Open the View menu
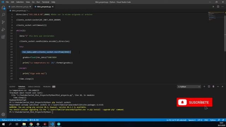 pos(28,2)
